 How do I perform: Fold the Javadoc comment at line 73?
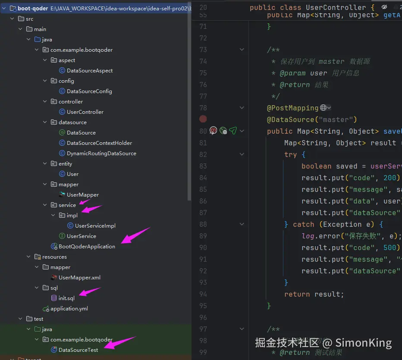pos(242,50)
